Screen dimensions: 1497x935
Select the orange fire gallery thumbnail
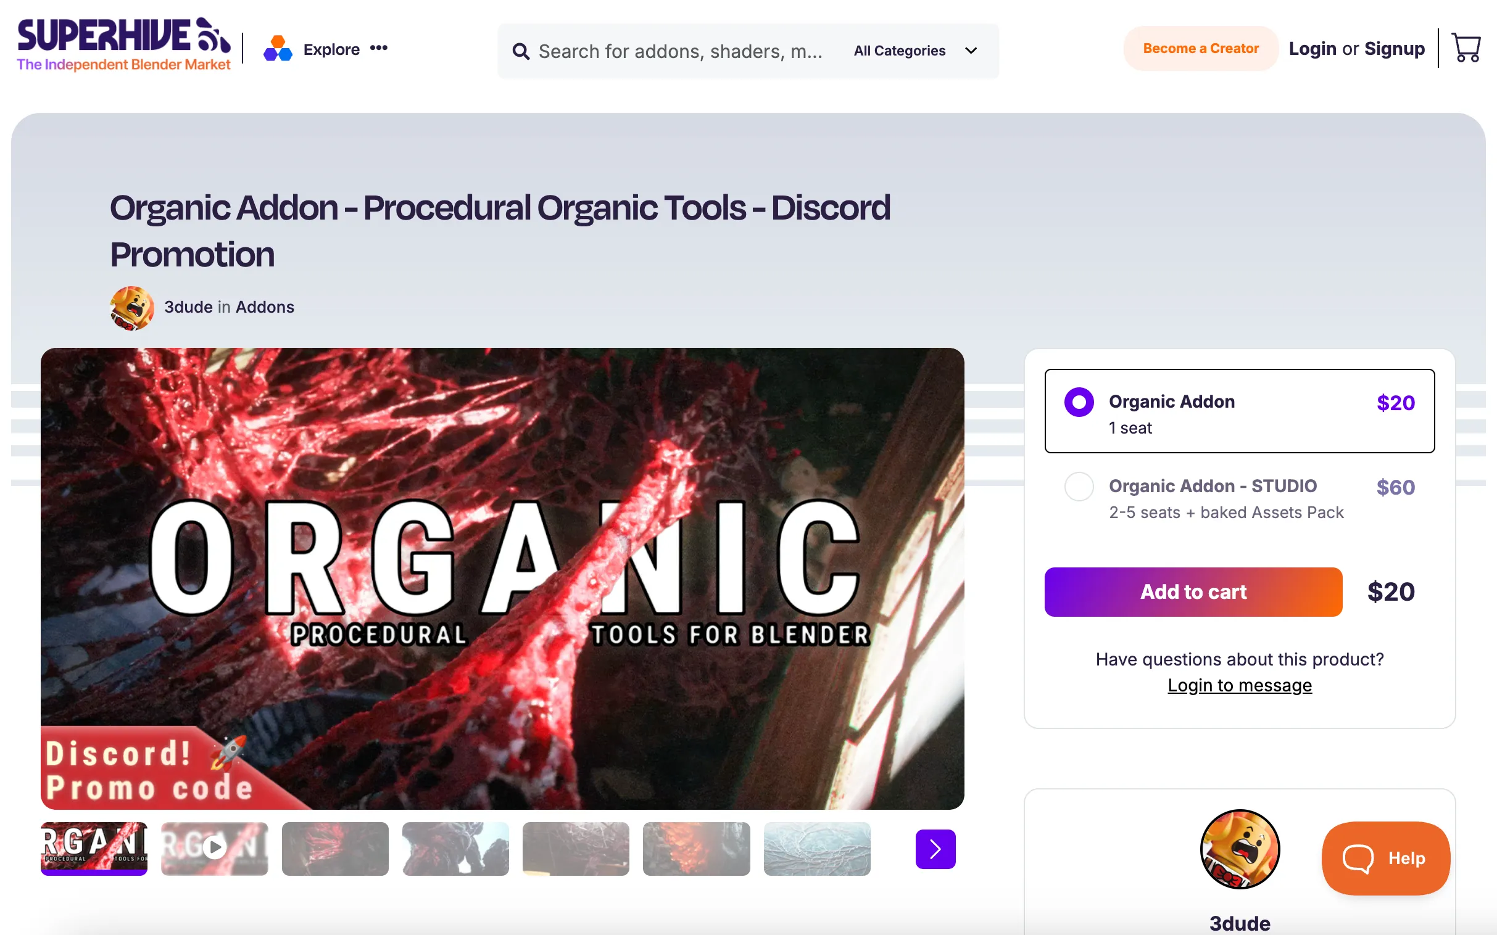696,849
